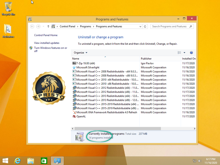Expand the chevron after Programs breadcrumb
The height and width of the screenshot is (165, 220).
coord(94,26)
